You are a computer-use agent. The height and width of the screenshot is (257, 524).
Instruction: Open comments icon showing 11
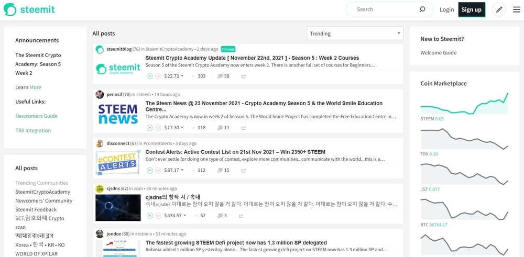(x=220, y=128)
